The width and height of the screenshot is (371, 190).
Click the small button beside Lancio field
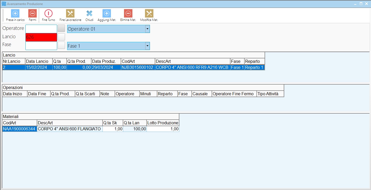(61, 37)
